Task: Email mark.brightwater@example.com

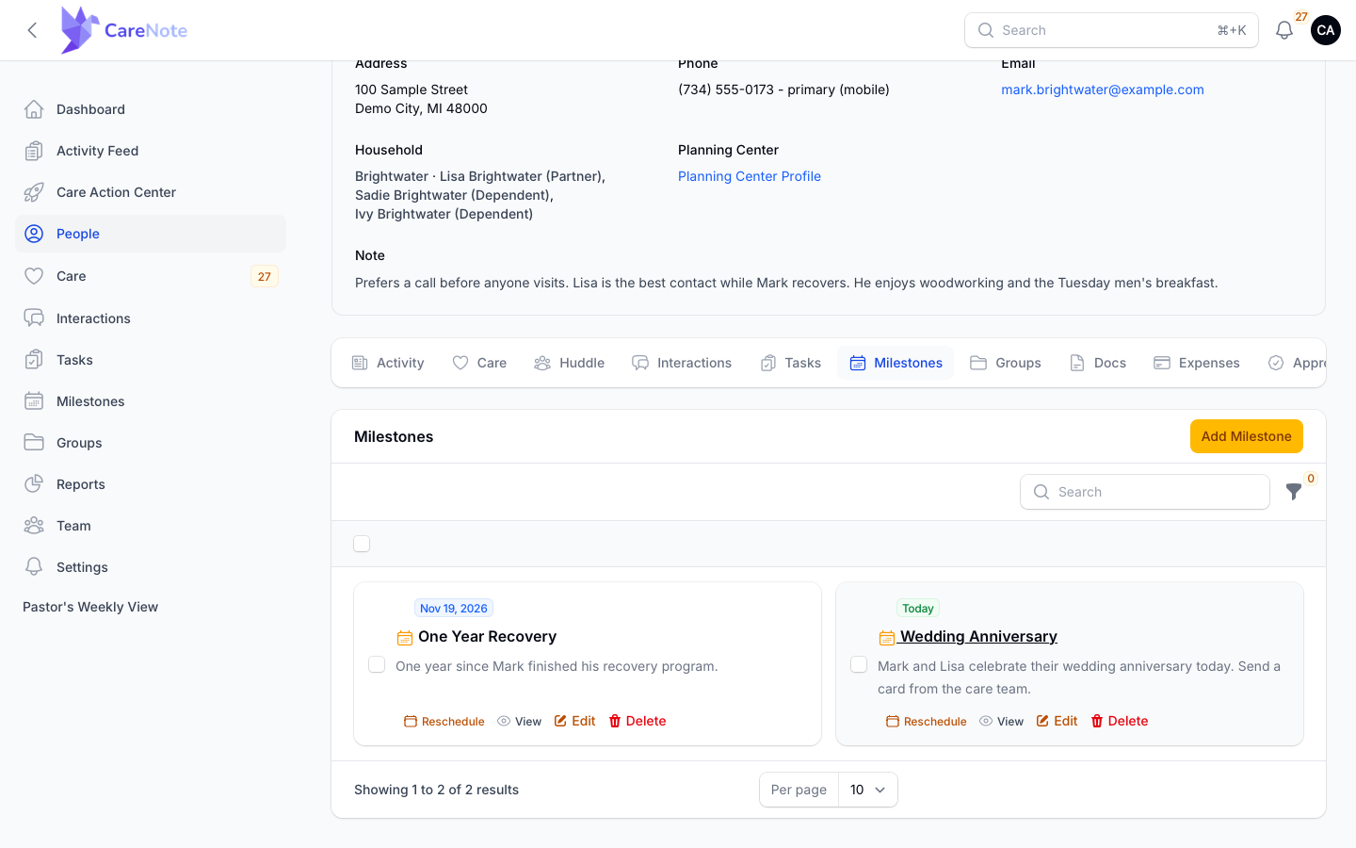Action: pos(1103,90)
